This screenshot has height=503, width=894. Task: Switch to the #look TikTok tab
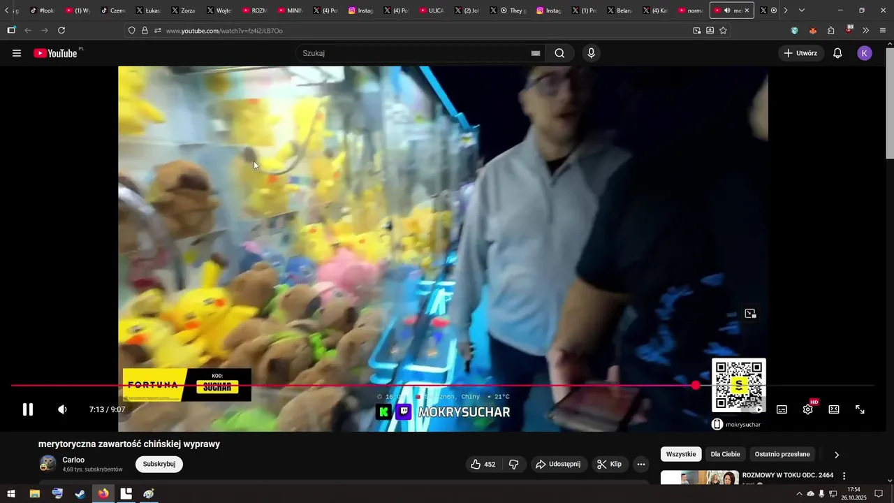42,10
